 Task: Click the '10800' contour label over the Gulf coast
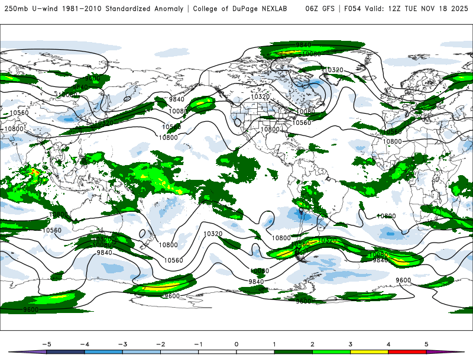click(x=270, y=130)
